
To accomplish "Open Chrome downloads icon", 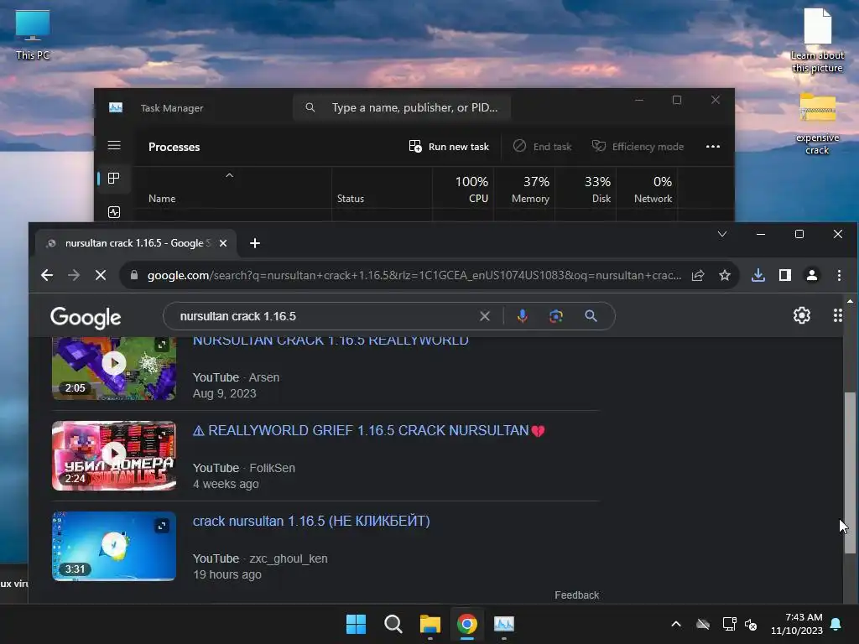I will 758,275.
